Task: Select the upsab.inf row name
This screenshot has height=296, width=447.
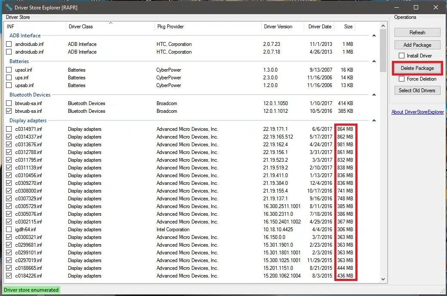Action: (25, 85)
